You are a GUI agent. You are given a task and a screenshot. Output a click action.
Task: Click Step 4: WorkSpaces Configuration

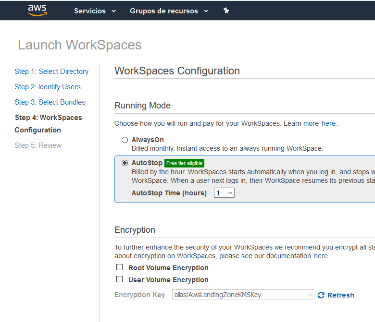[48, 124]
